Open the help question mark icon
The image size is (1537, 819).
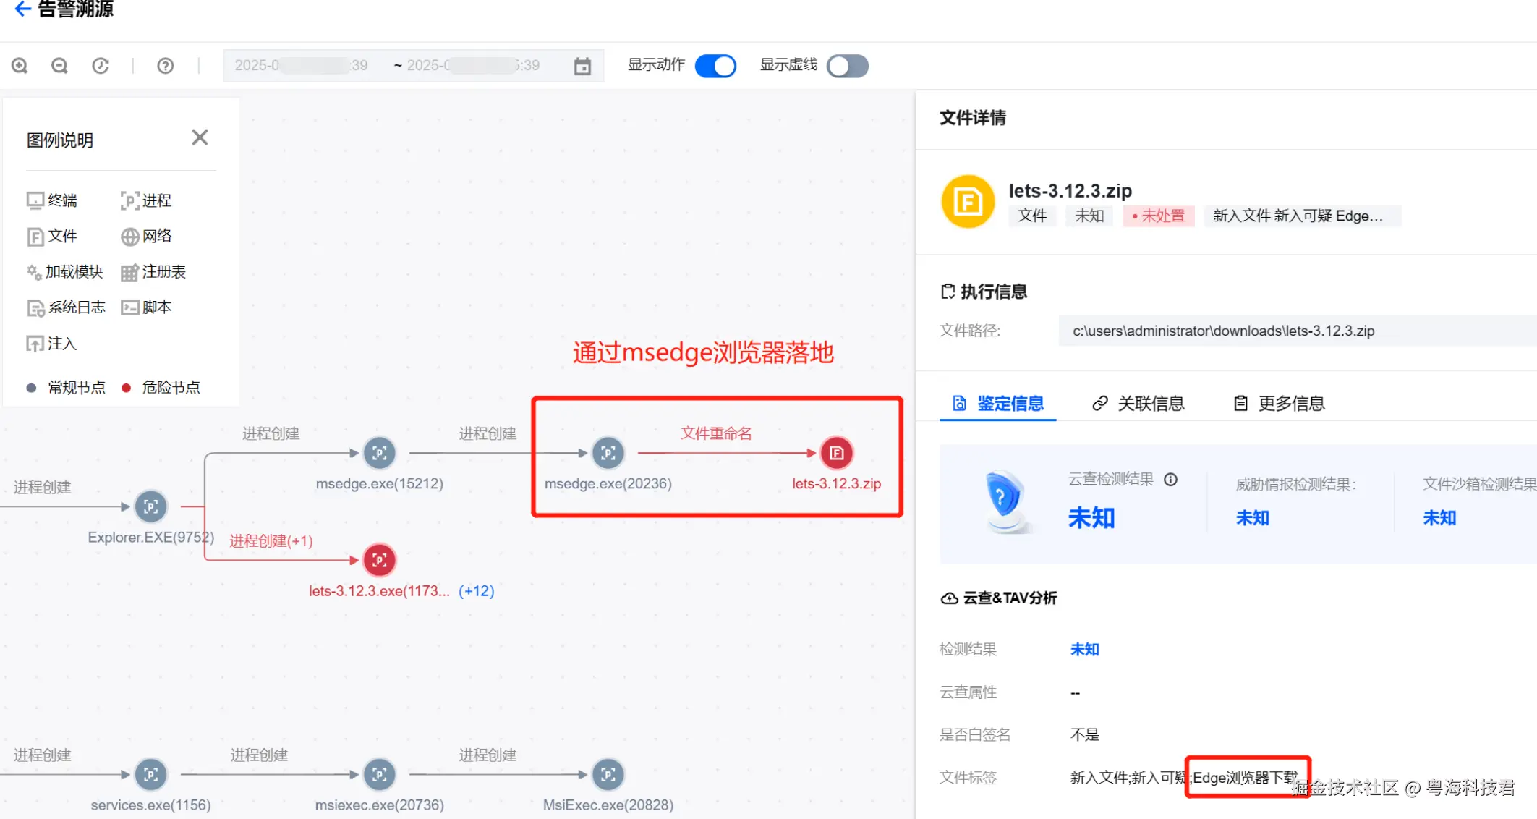click(x=165, y=66)
